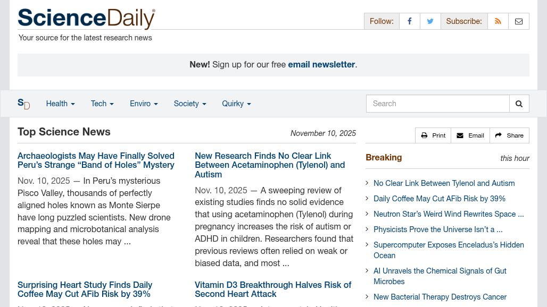547x307 pixels.
Task: Expand the Tech dropdown menu
Action: (x=102, y=104)
